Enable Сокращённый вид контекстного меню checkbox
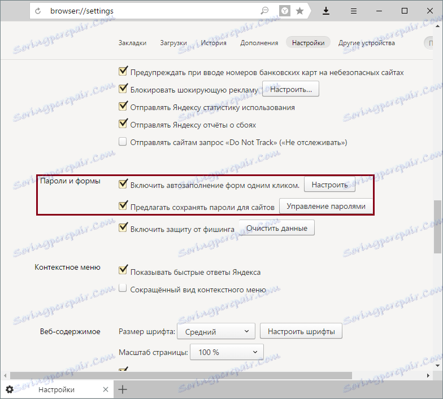The image size is (443, 399). point(123,288)
